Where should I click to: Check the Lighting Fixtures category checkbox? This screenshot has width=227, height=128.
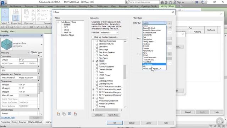coord(97,84)
